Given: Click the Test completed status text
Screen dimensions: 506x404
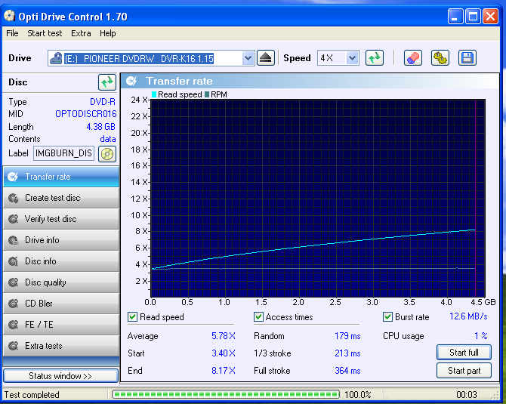Looking at the screenshot, I should point(32,395).
